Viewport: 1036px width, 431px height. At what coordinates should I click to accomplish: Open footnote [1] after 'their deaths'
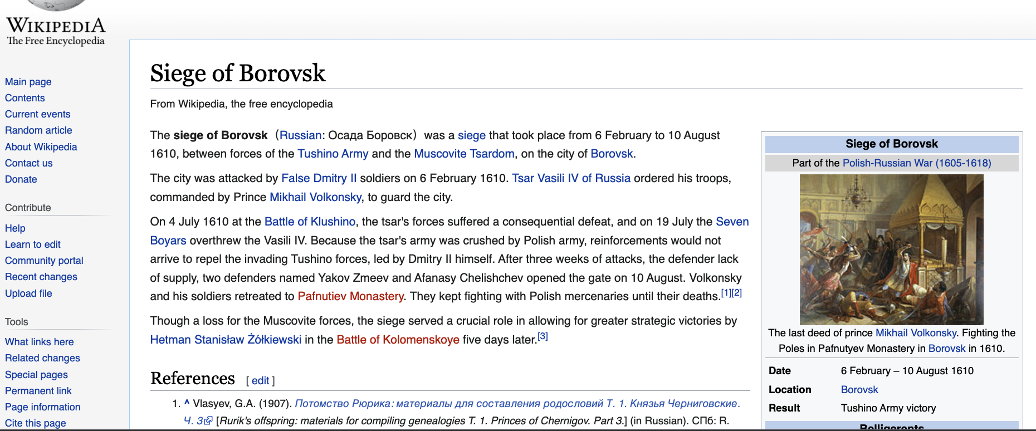click(x=726, y=293)
